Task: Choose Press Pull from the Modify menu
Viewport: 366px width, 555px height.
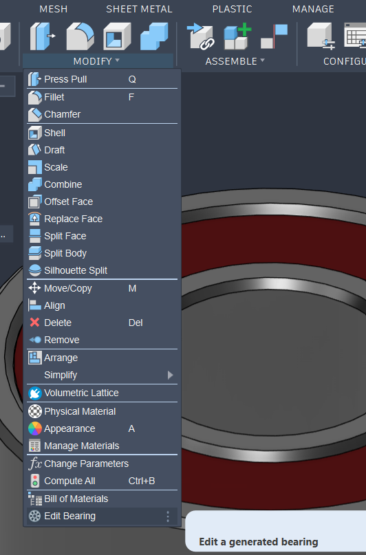Action: (x=102, y=79)
